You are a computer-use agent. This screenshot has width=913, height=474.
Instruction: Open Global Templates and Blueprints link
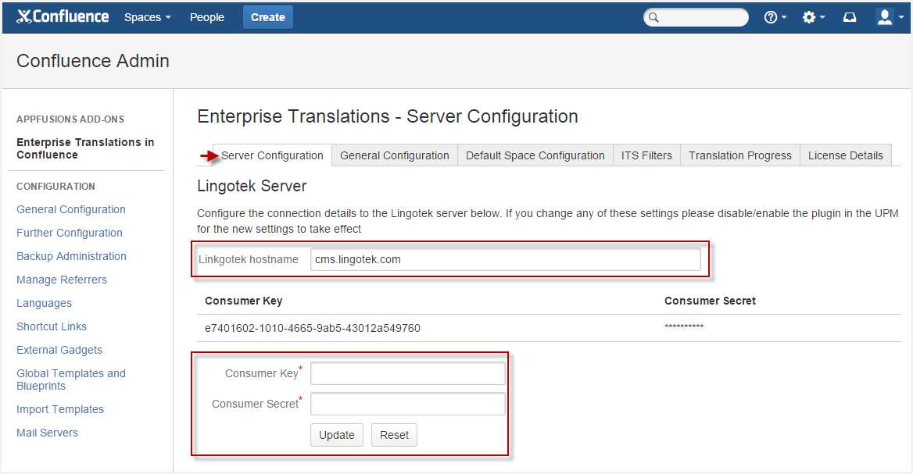pyautogui.click(x=71, y=380)
